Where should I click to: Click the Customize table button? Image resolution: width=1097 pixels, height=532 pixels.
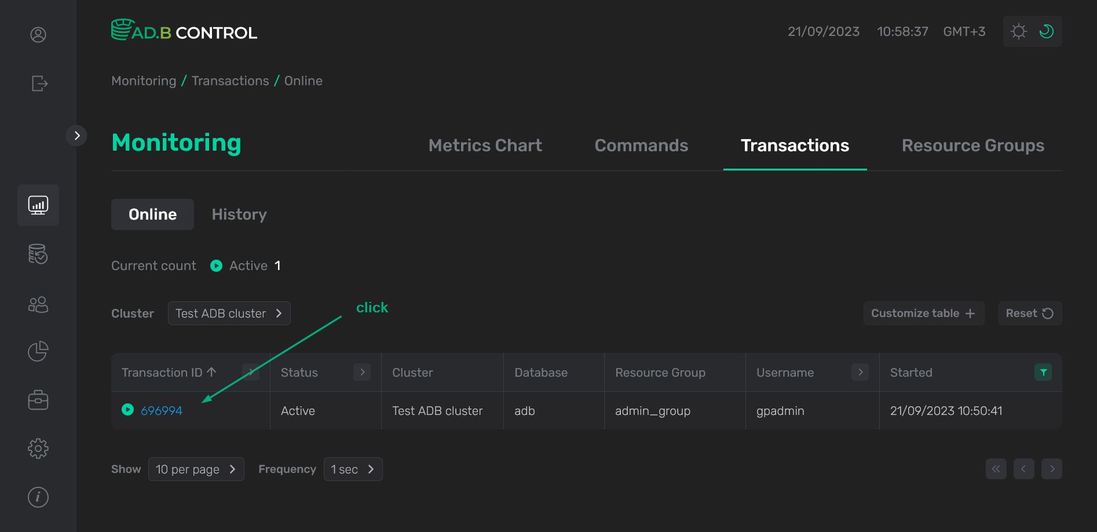point(923,313)
